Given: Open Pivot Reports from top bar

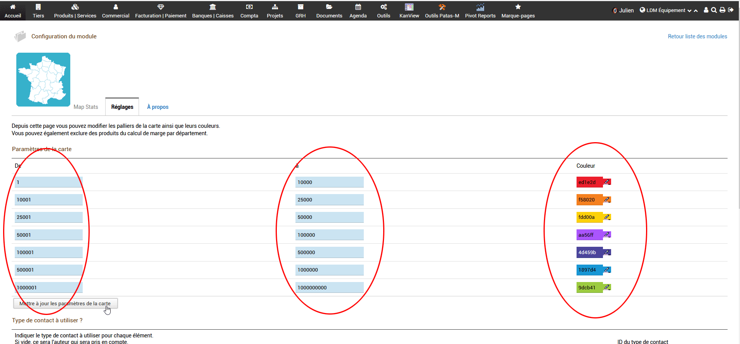Looking at the screenshot, I should point(480,11).
